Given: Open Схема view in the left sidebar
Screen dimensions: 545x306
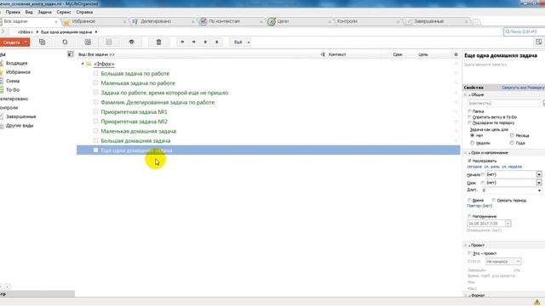Looking at the screenshot, I should (13, 81).
